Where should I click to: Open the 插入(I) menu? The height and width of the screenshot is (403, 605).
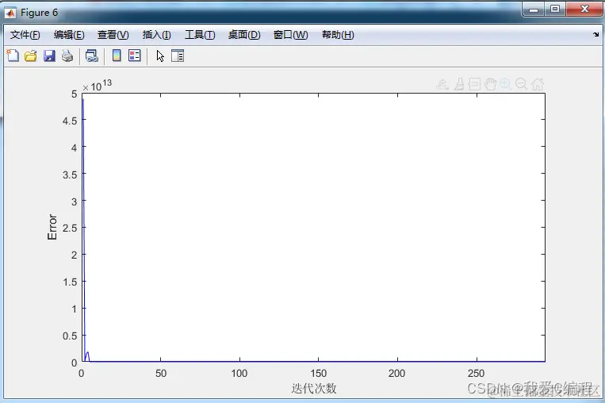pyautogui.click(x=157, y=35)
